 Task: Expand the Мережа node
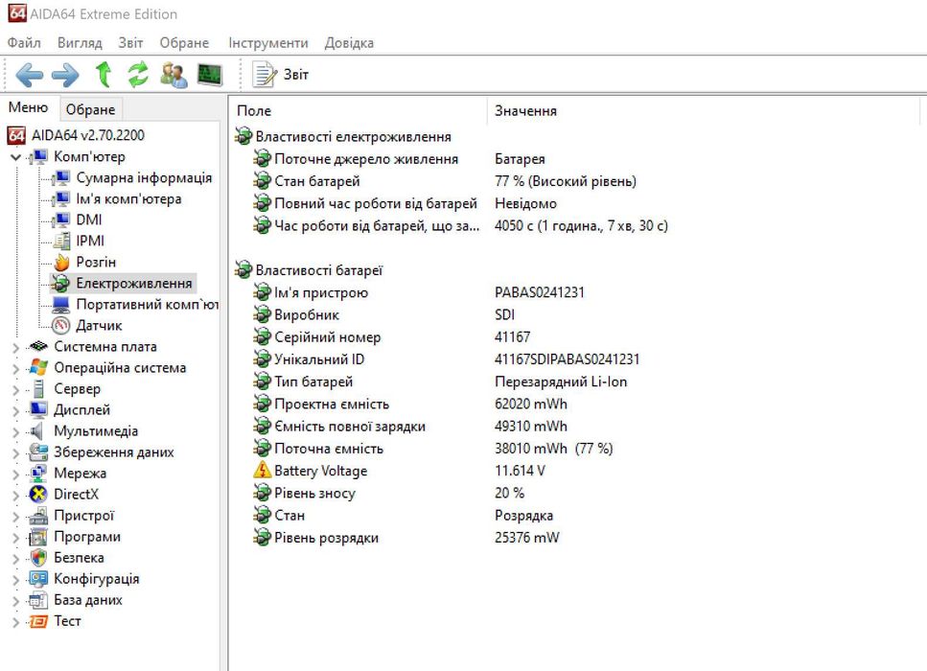coord(16,474)
